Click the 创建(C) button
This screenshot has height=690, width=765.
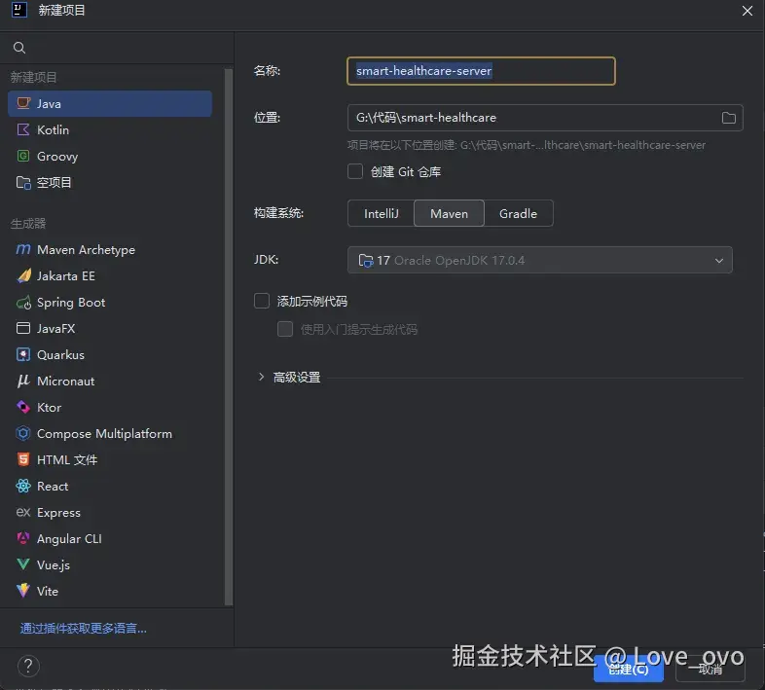coord(629,669)
